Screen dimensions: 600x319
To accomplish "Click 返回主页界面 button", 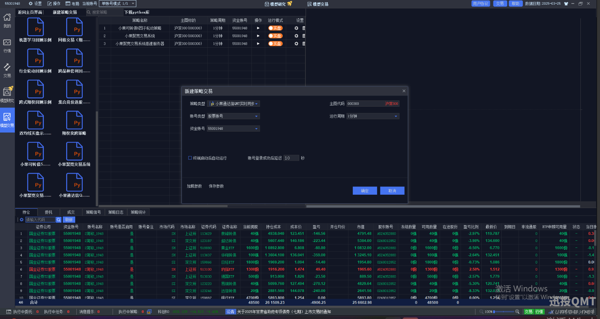I will [x=30, y=12].
